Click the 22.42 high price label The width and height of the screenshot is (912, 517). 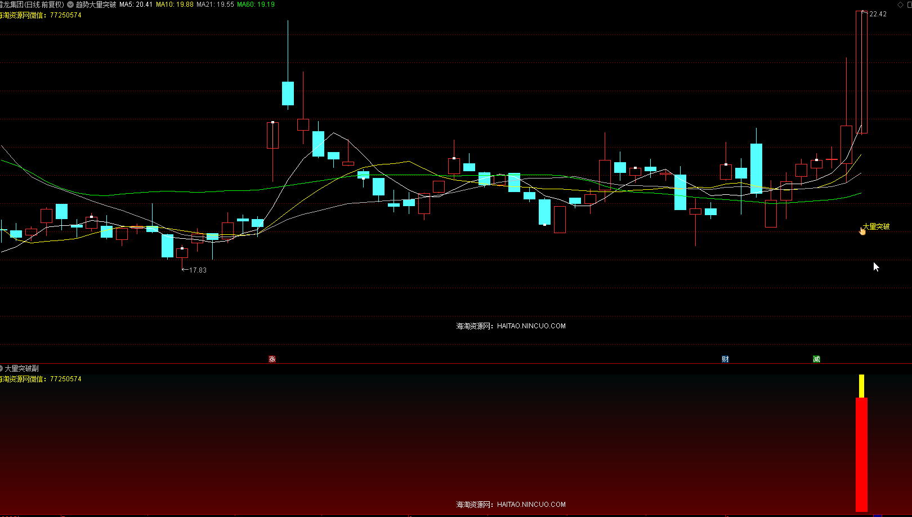tap(878, 14)
